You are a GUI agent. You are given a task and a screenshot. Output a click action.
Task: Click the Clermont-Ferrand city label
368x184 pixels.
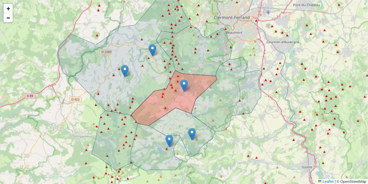pyautogui.click(x=231, y=17)
